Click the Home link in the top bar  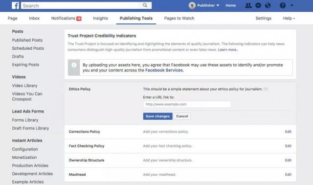[x=230, y=5]
